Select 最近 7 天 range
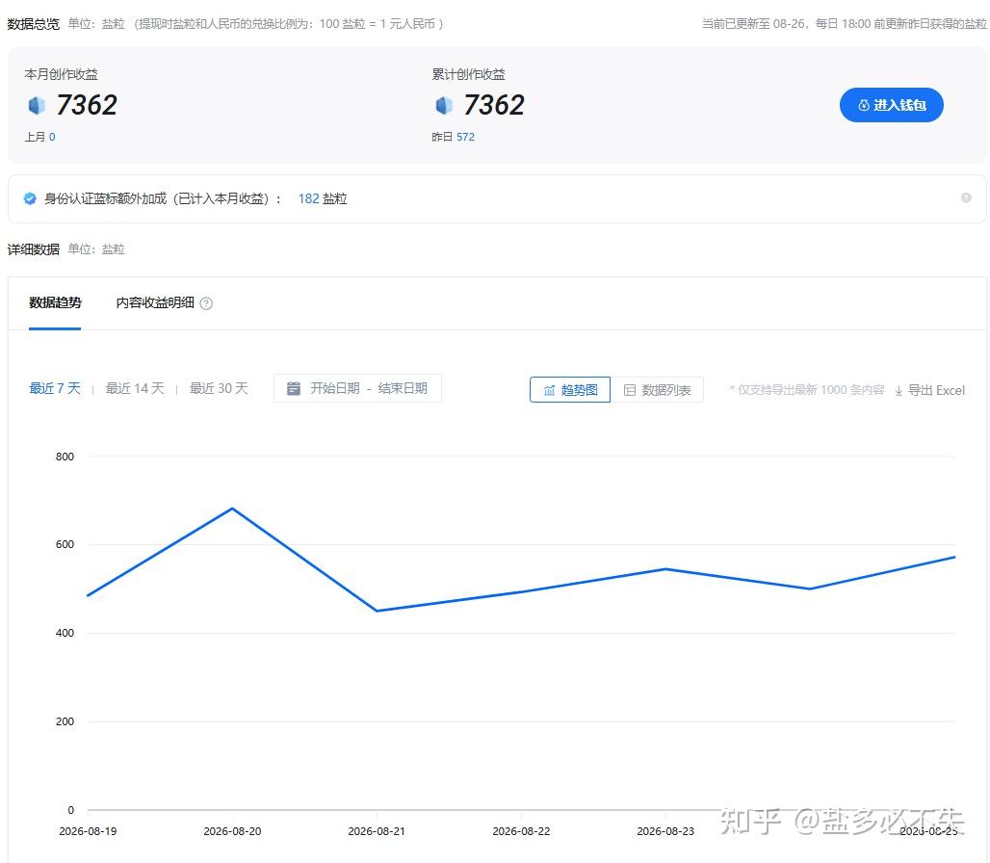Screen dimensions: 990x863 [x=55, y=388]
